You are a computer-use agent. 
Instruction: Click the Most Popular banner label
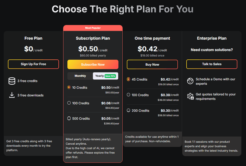pos(93,28)
